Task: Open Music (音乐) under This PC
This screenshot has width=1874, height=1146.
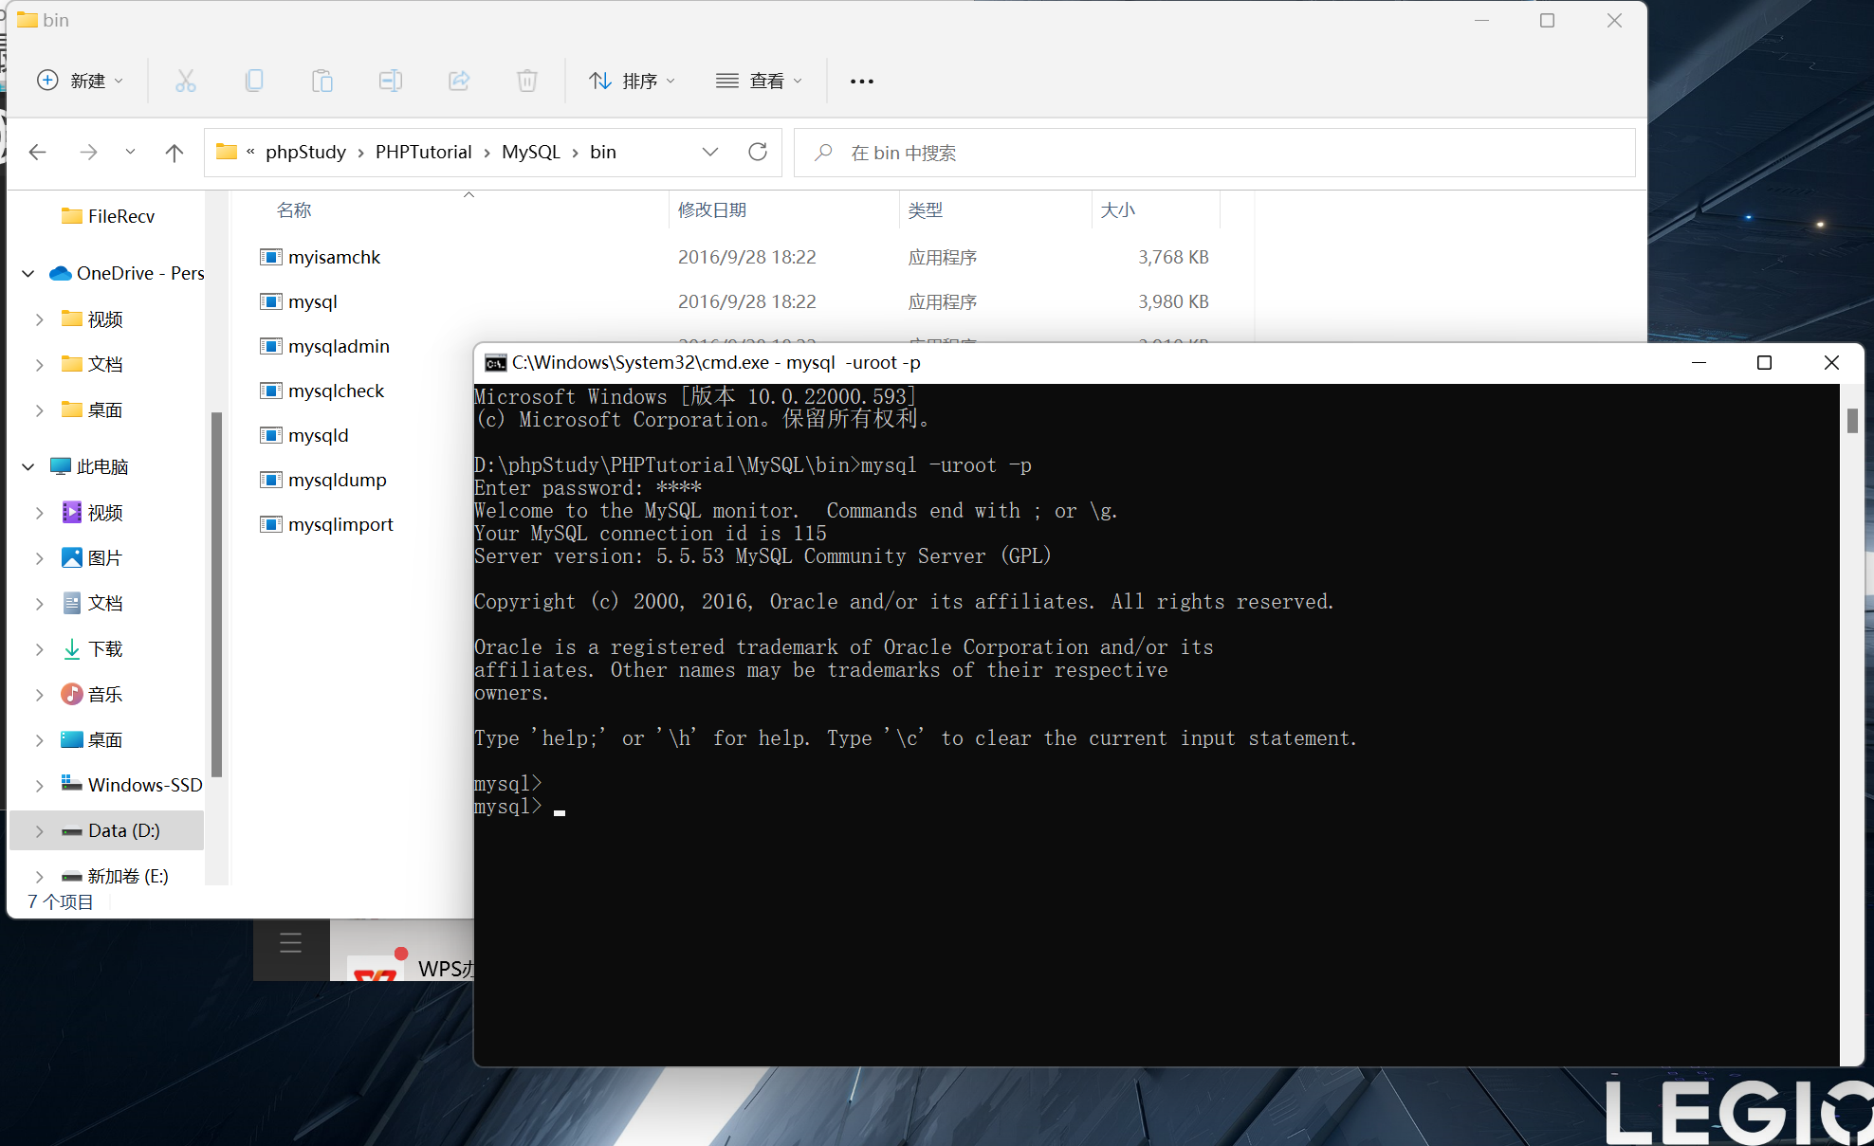Action: click(x=92, y=694)
